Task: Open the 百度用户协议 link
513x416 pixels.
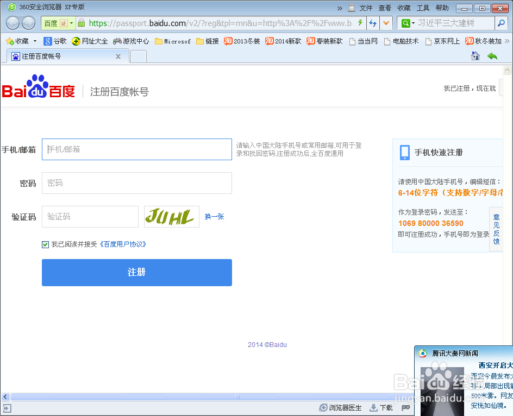Action: coord(123,244)
